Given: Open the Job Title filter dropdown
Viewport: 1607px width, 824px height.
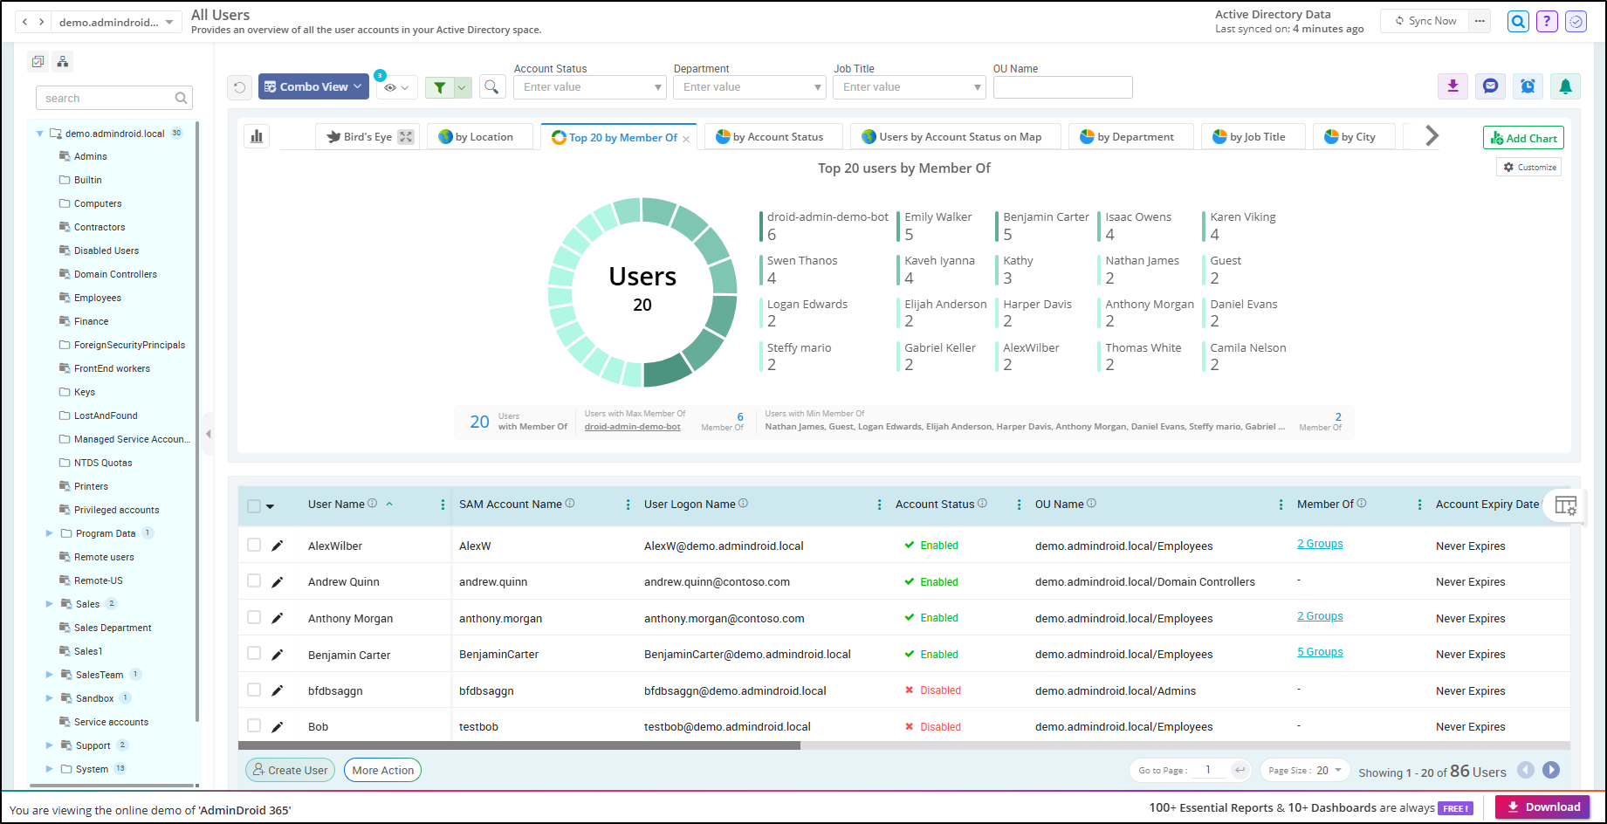Looking at the screenshot, I should pos(909,87).
